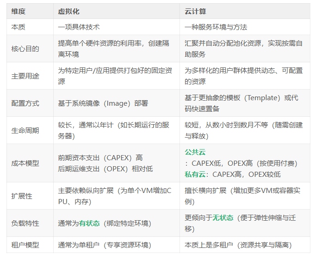Click the green 私有云 link
Image resolution: width=315 pixels, height=259 pixels.
pos(195,174)
